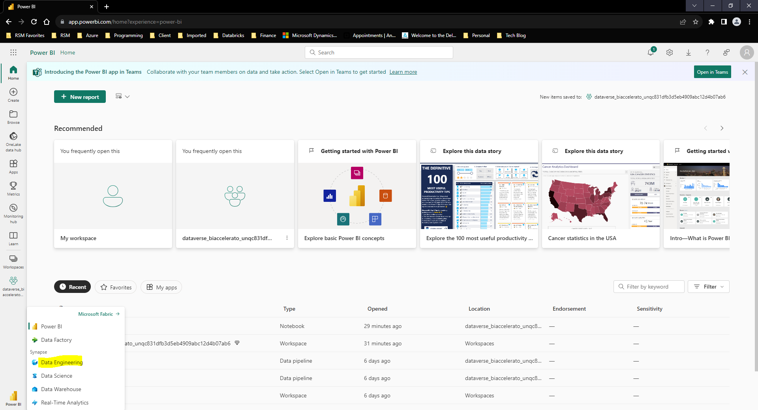
Task: Open a new browser tab
Action: (x=107, y=6)
